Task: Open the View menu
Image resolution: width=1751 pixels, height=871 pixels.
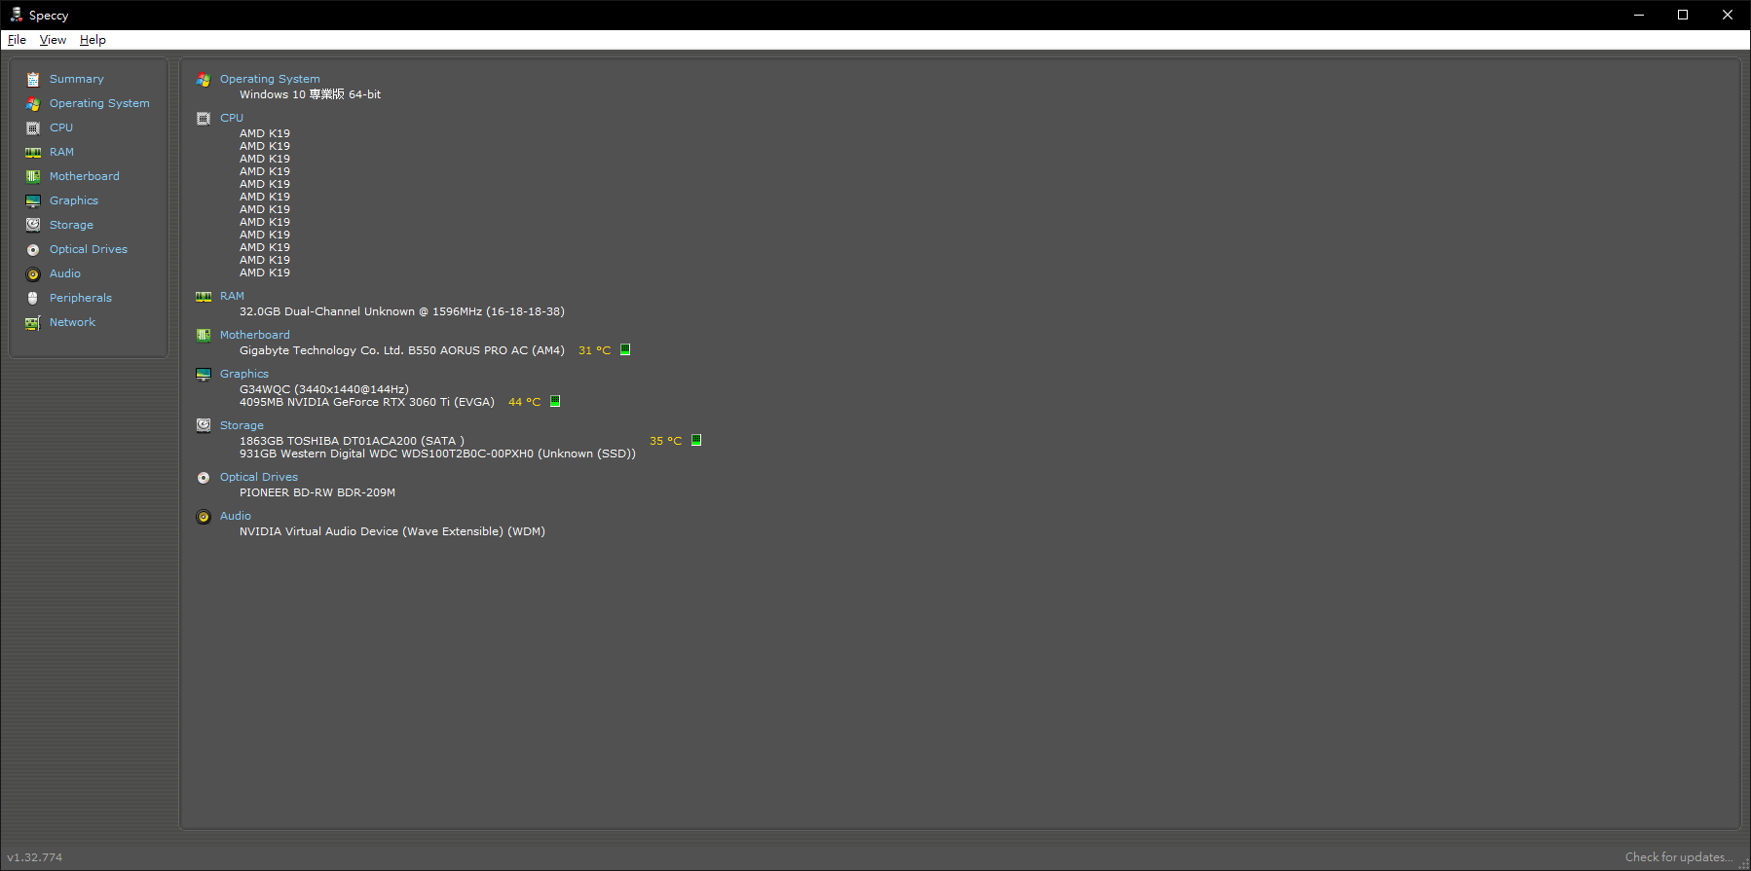Action: 53,40
